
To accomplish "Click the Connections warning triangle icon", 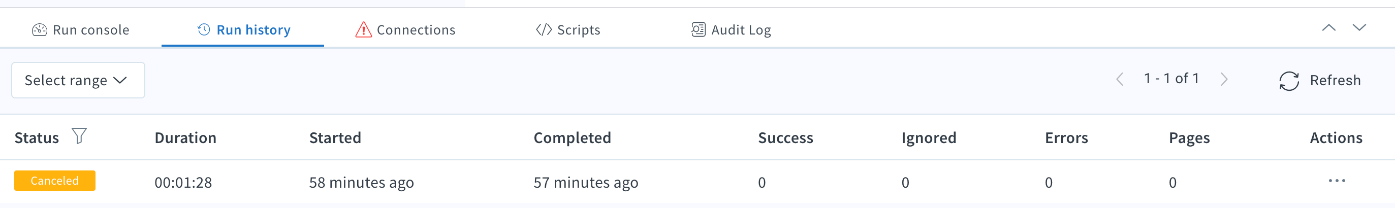I will [x=363, y=30].
